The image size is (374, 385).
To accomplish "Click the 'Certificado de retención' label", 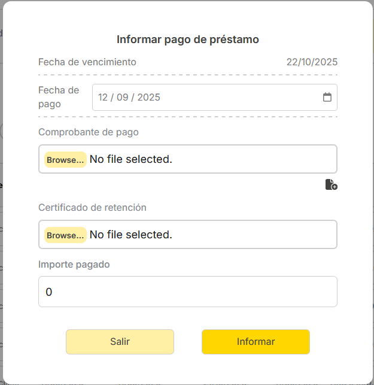I will pyautogui.click(x=92, y=207).
